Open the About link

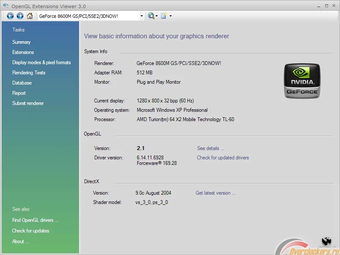(x=20, y=241)
